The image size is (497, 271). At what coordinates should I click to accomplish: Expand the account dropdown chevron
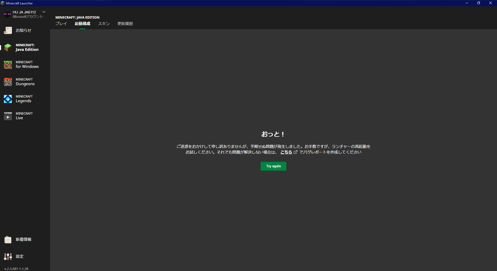pos(44,12)
